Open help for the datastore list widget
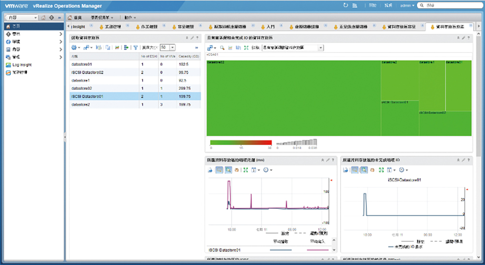Viewport: 485px width, 265px height. (x=197, y=38)
